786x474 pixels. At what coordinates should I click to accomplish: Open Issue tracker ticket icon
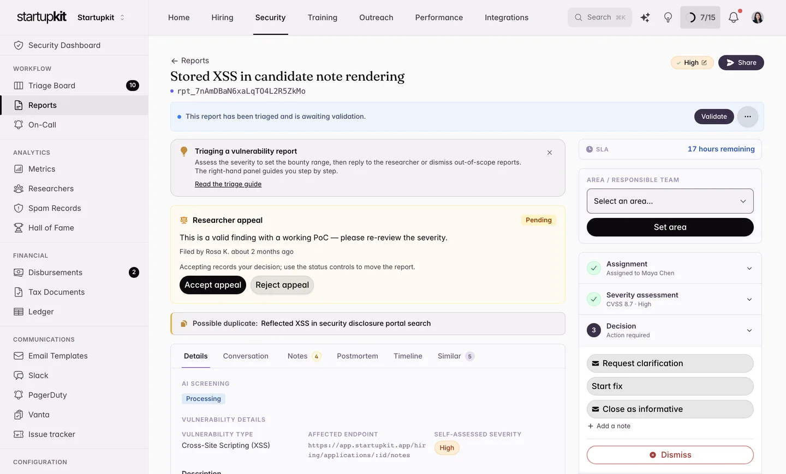click(19, 434)
